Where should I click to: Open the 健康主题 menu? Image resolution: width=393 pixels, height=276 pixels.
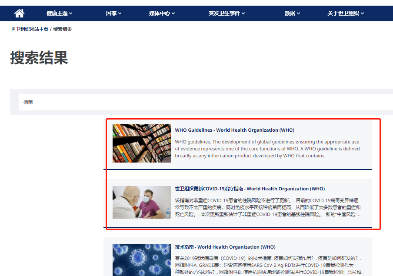point(60,13)
